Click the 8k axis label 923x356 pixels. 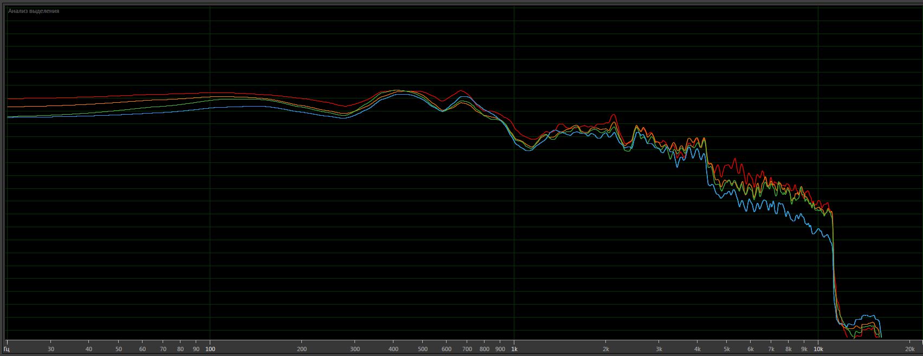tap(789, 349)
